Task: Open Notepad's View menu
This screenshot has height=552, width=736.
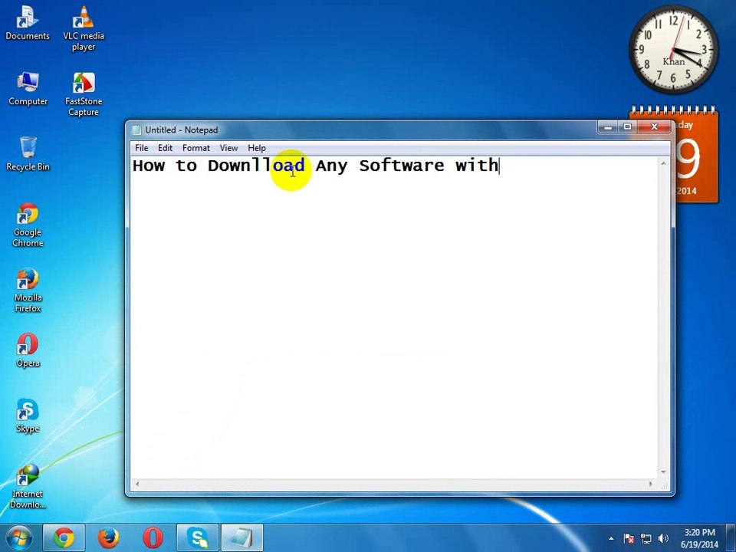Action: pos(228,148)
